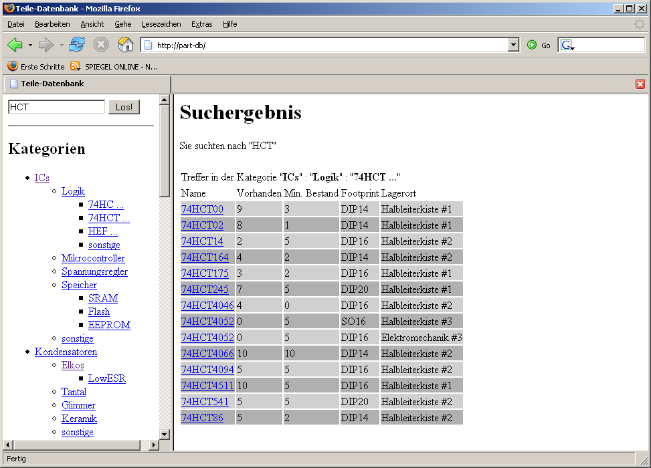Open the 74HCT00 part link

pos(202,209)
